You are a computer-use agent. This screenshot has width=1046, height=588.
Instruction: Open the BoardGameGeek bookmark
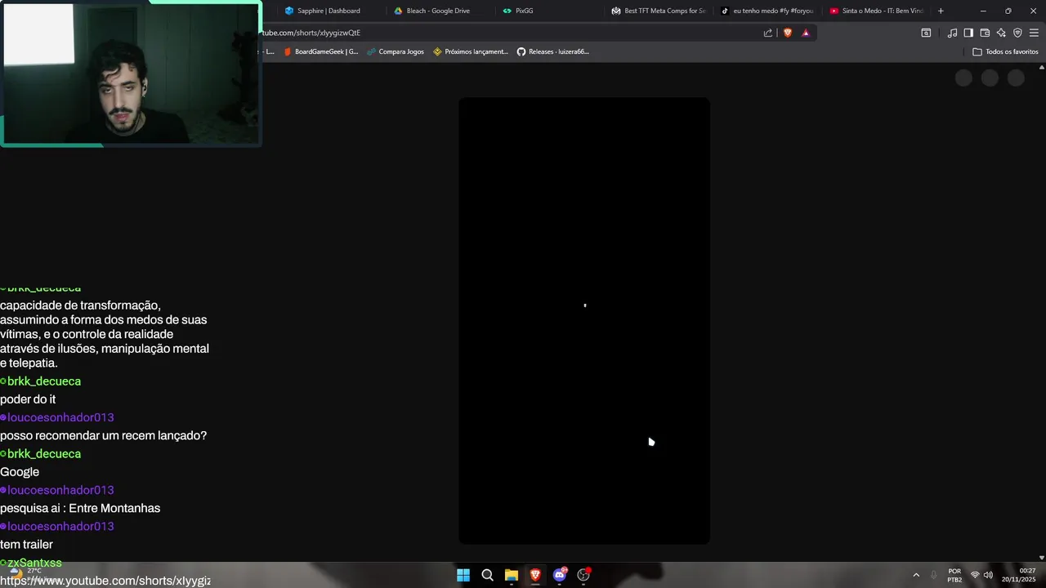[320, 51]
